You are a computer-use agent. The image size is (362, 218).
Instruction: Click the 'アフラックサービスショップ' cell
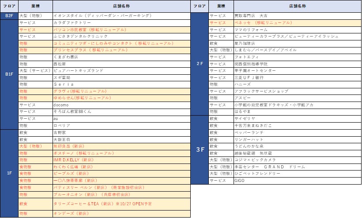click(298, 91)
